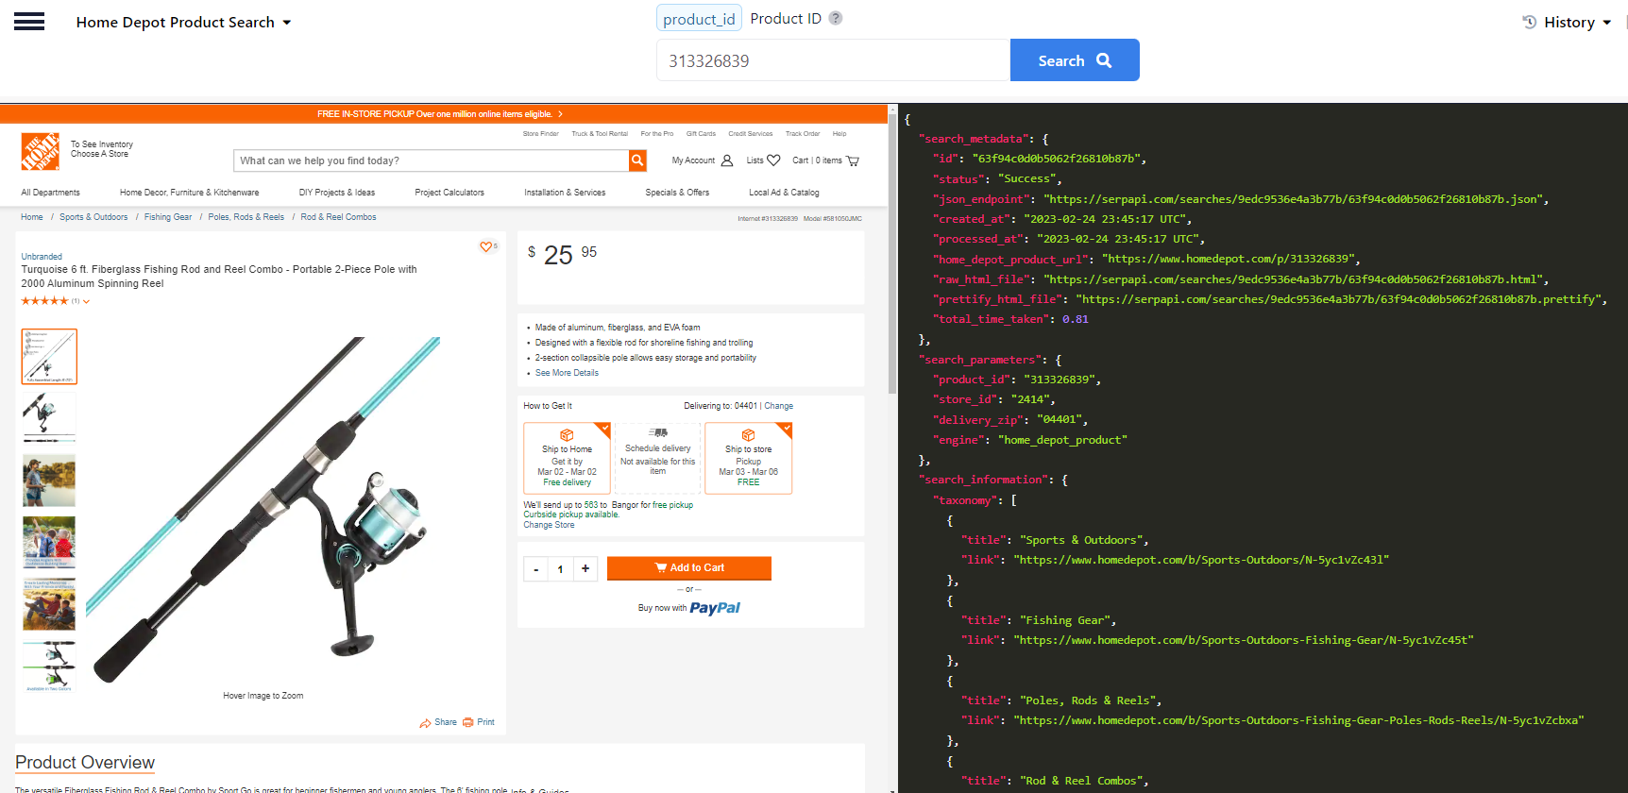Select sixth thumbnail showing two colors
This screenshot has width=1628, height=793.
(x=49, y=666)
